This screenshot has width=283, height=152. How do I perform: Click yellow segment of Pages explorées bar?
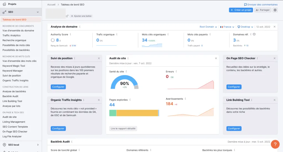(x=137, y=113)
